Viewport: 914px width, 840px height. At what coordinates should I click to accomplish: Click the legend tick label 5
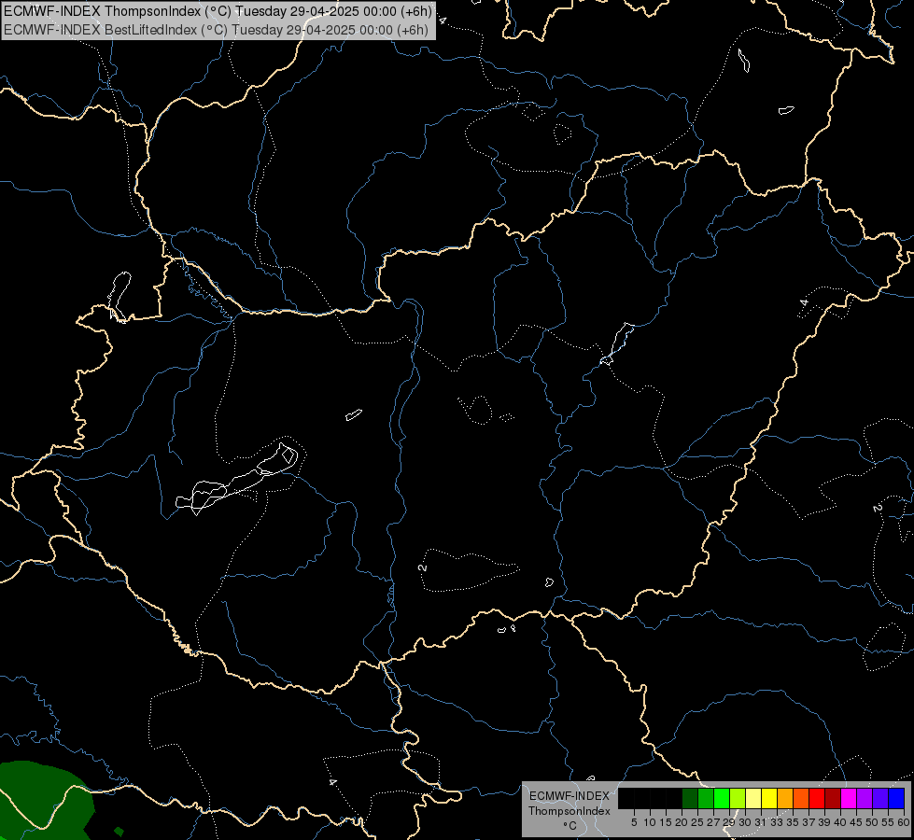point(634,822)
